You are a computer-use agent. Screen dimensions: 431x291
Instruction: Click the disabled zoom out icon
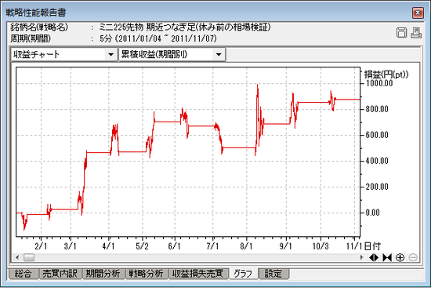tap(413, 257)
